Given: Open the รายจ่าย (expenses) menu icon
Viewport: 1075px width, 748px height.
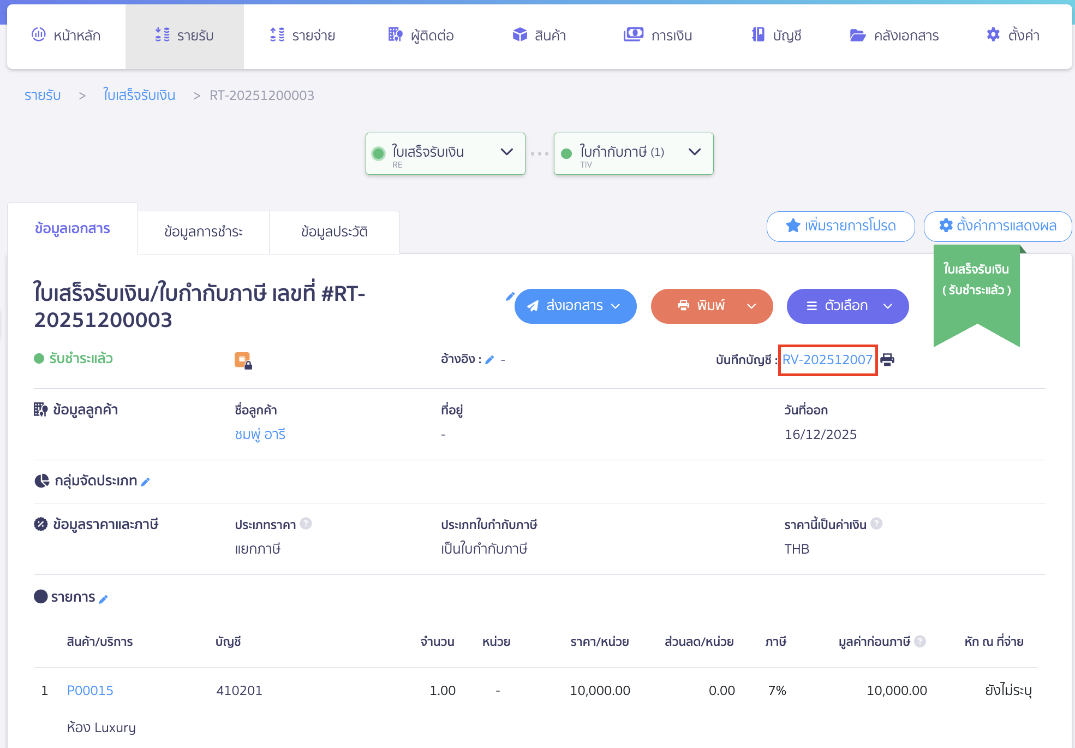Looking at the screenshot, I should pos(277,35).
